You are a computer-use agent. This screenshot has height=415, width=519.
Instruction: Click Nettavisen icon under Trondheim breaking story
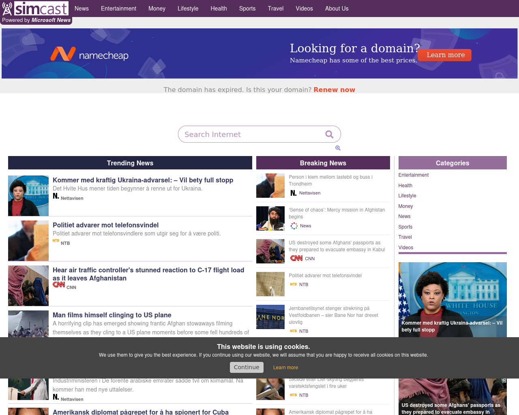(294, 193)
